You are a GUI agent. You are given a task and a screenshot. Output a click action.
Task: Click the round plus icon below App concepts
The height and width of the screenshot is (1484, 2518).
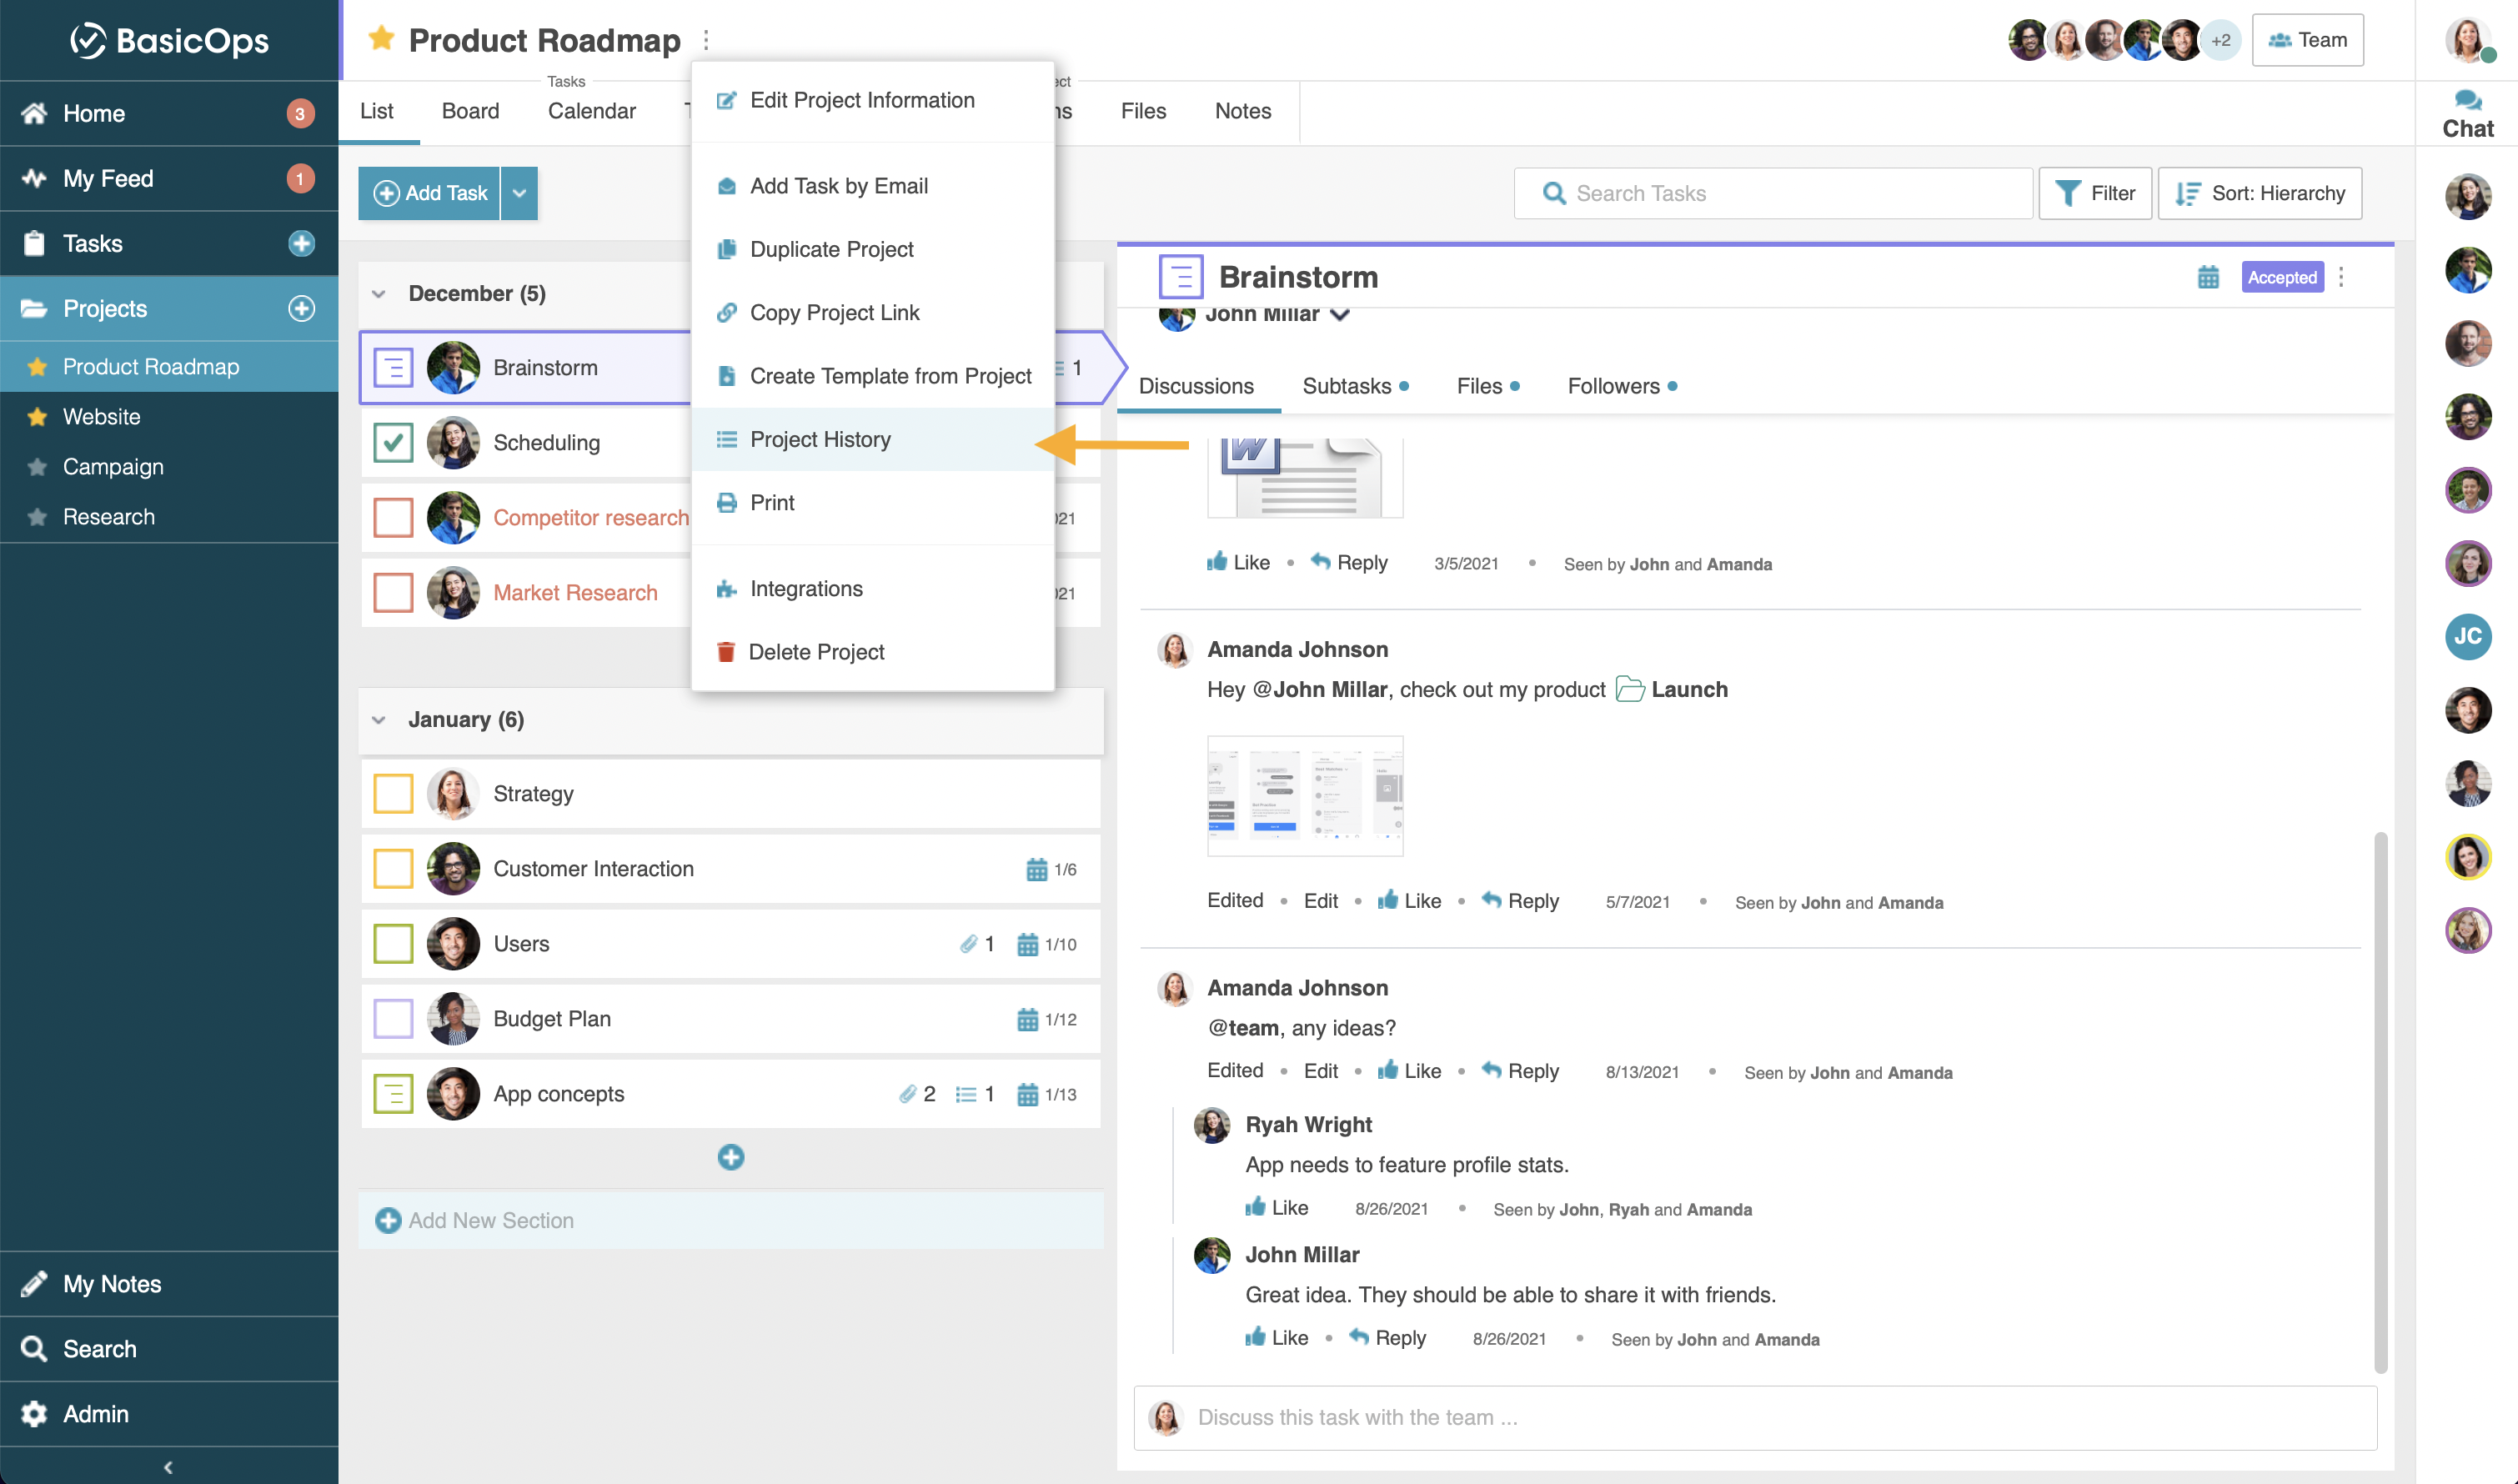731,1157
